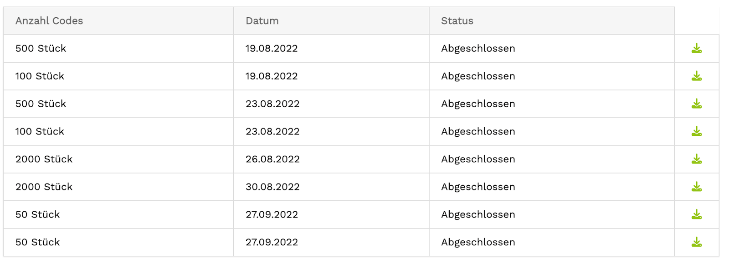Image resolution: width=729 pixels, height=263 pixels.
Task: Download the 100 Stück codes from 19.08.2022
Action: [697, 76]
